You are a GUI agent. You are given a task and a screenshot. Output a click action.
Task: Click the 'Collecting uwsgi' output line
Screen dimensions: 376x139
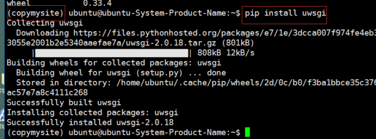coord(45,23)
